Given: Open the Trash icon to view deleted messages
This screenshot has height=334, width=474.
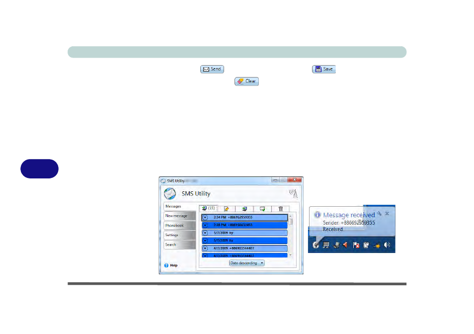Looking at the screenshot, I should [282, 209].
